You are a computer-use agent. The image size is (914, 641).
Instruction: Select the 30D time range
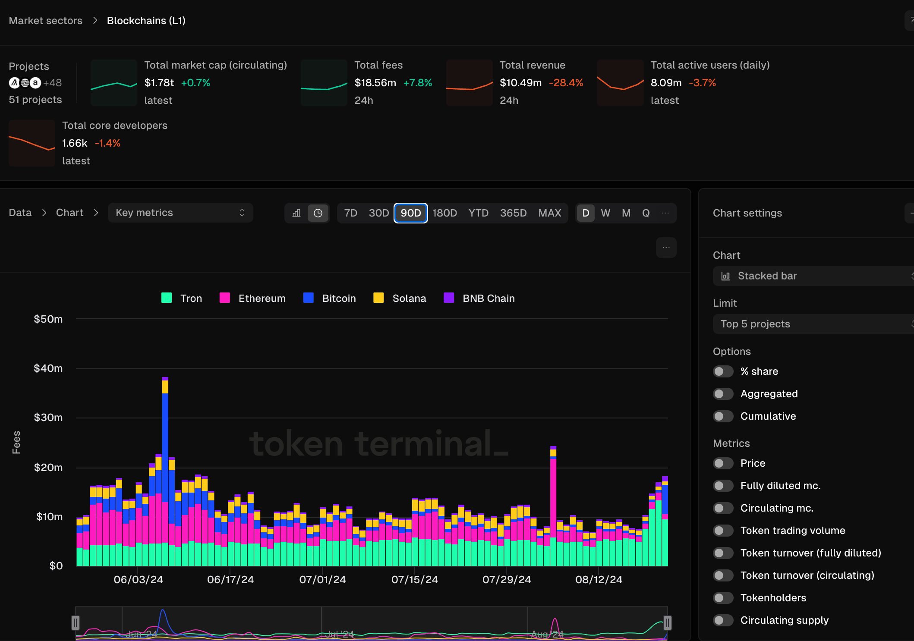378,213
